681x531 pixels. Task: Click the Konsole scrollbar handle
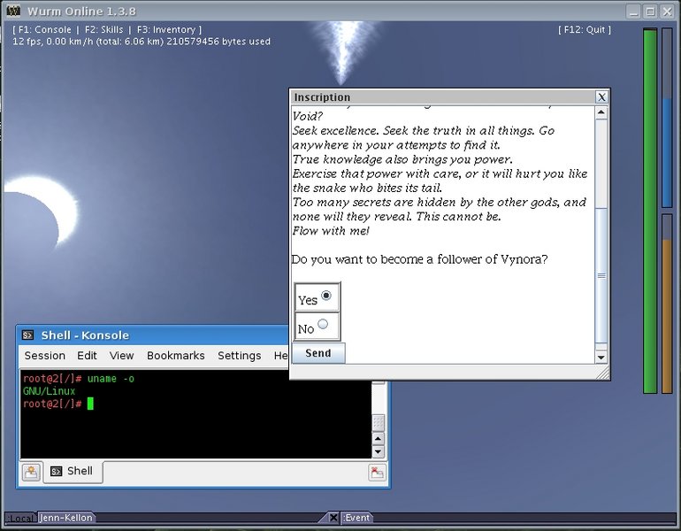click(379, 422)
